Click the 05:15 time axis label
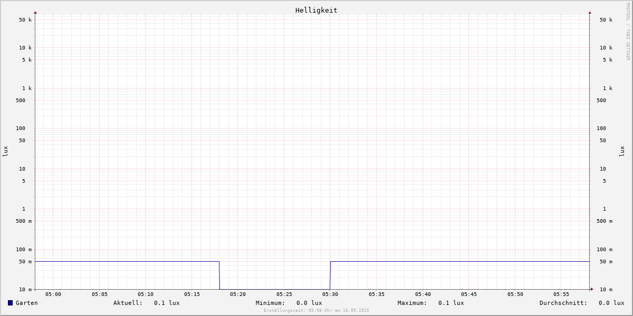The image size is (633, 316). (x=192, y=294)
